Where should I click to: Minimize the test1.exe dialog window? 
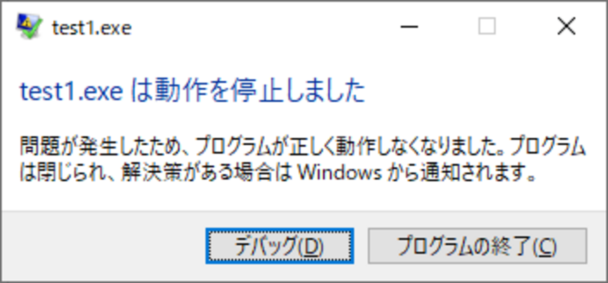409,27
